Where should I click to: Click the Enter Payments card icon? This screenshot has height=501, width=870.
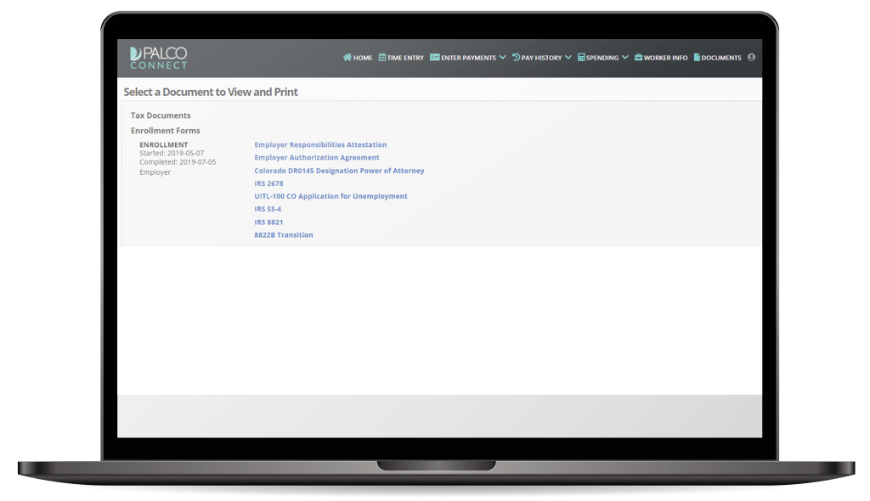[434, 58]
